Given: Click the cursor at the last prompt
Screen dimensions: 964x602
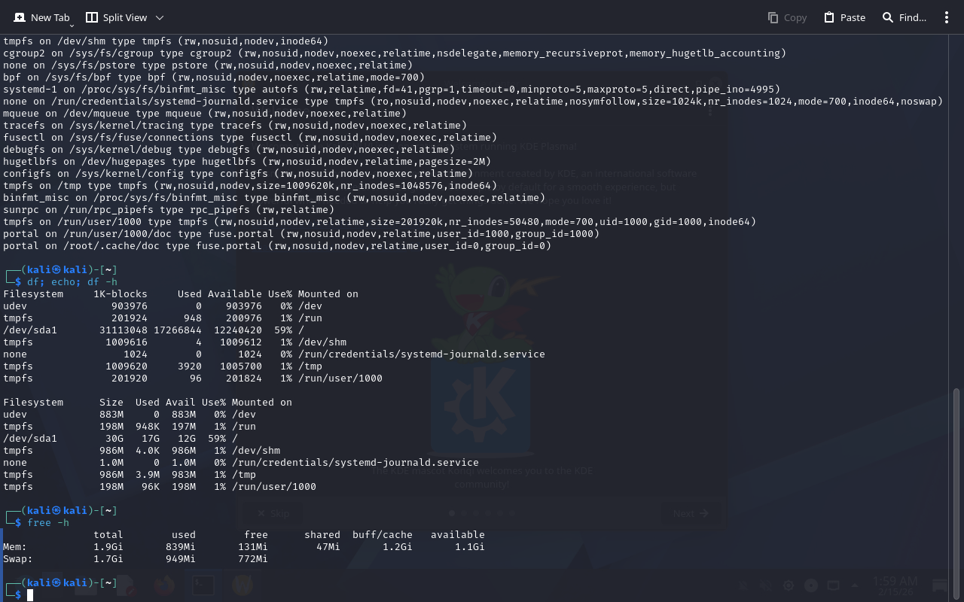Looking at the screenshot, I should (30, 595).
